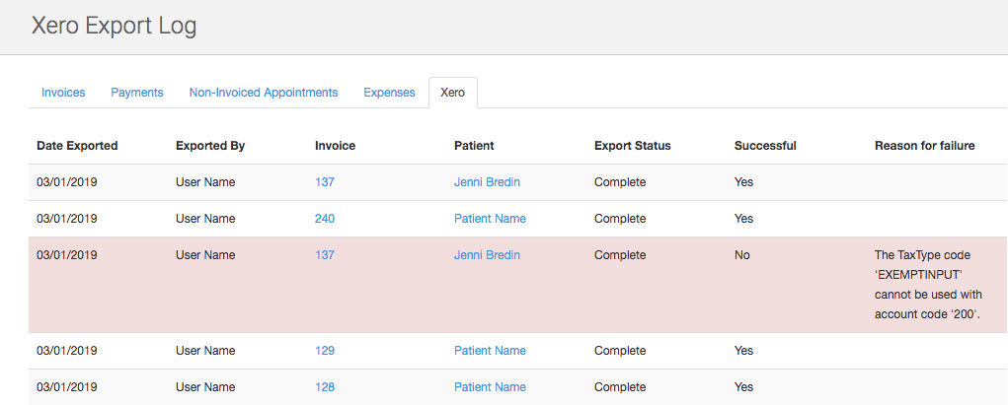Open the Payments tab

pos(137,93)
